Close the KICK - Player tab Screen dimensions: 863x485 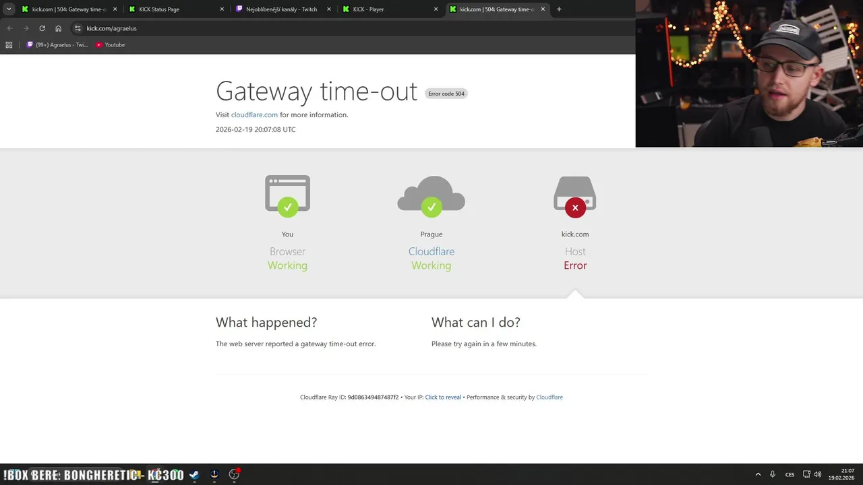click(436, 9)
